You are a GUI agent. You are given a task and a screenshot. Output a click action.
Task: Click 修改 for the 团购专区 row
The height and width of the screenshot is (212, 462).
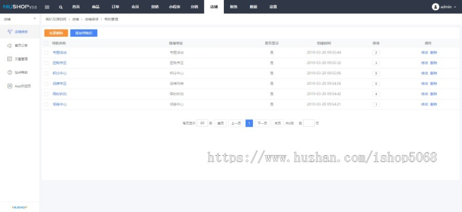click(425, 63)
